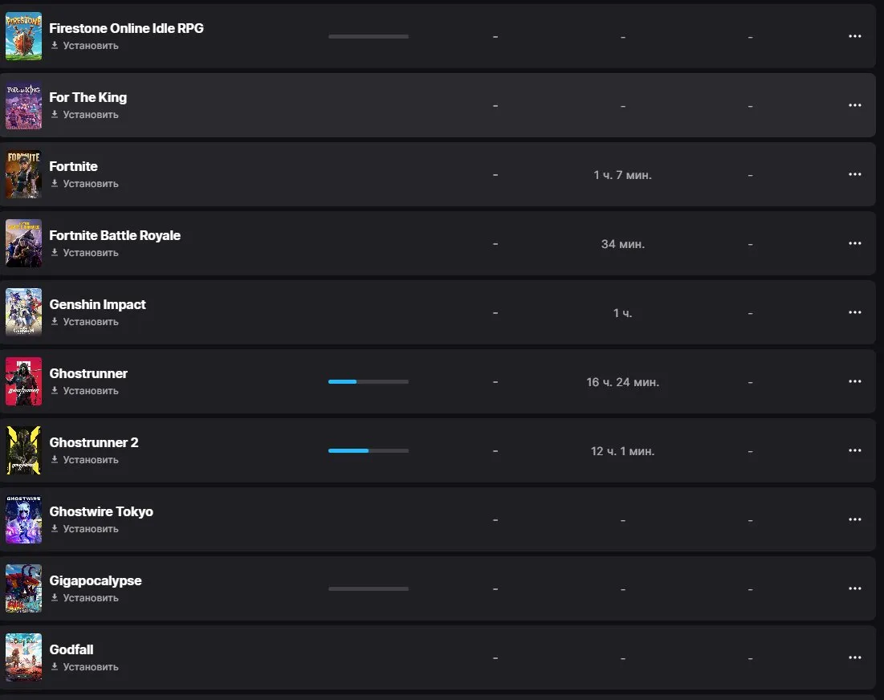This screenshot has width=884, height=700.
Task: Open the three-dot menu for Ghostwire Tokyo
Action: click(854, 519)
